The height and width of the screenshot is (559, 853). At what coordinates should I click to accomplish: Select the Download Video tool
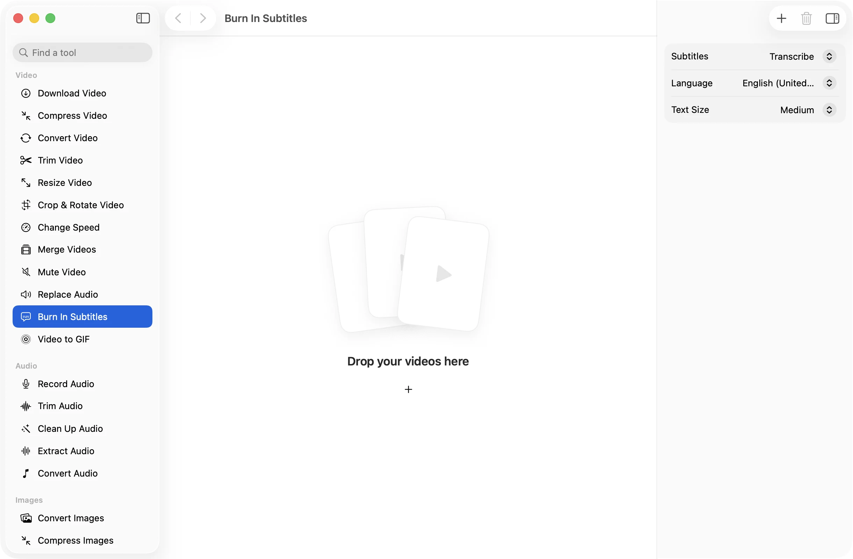pyautogui.click(x=83, y=93)
